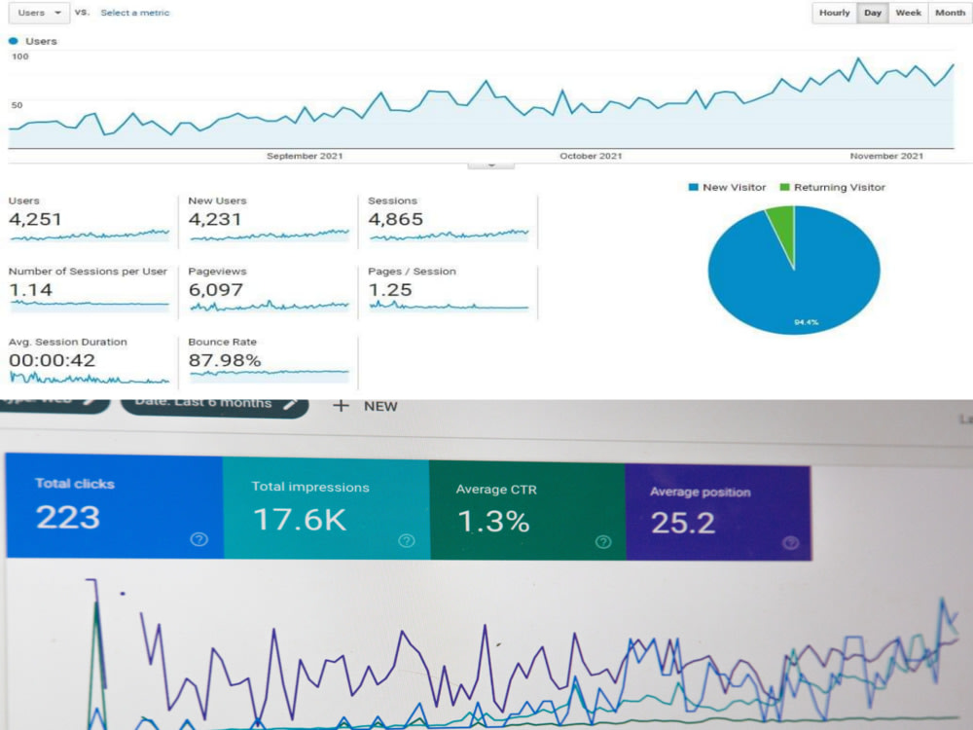Click the Returning Visitor legend swatch

pos(784,188)
